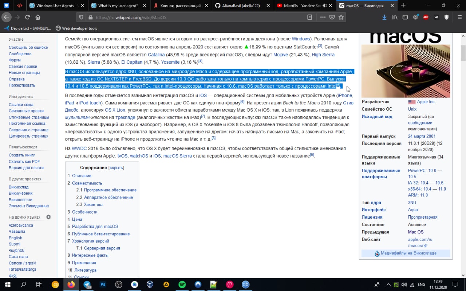The height and width of the screenshot is (291, 466).
Task: Open the High Sierra article link
Action: (x=323, y=55)
